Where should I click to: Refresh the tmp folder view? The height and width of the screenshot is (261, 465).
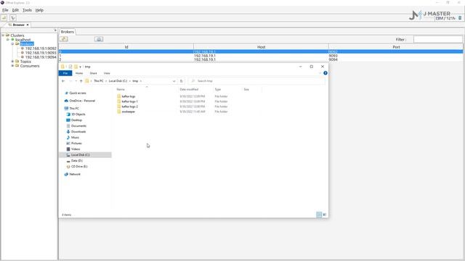point(182,81)
